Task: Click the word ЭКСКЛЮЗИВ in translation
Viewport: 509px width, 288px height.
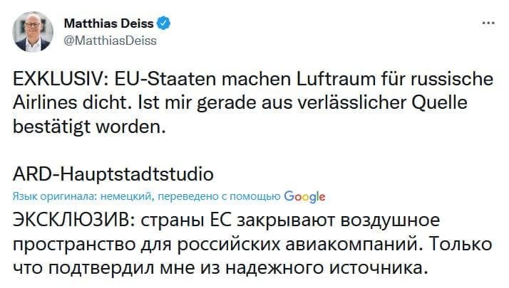Action: 68,219
